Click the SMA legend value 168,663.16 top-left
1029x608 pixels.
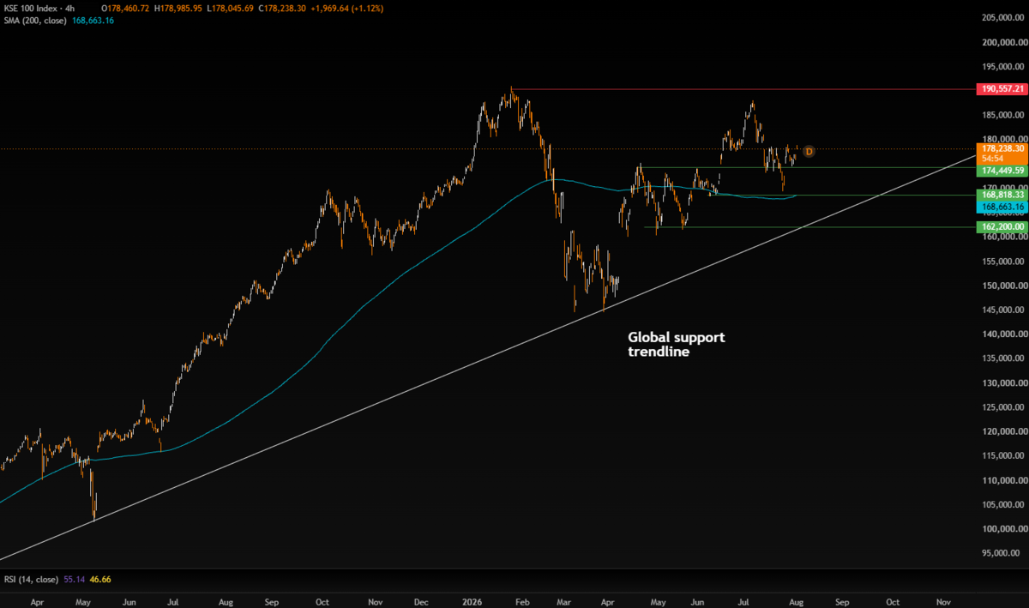[94, 20]
